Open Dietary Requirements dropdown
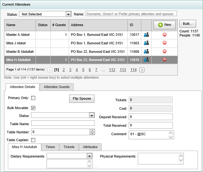 [x=89, y=156]
